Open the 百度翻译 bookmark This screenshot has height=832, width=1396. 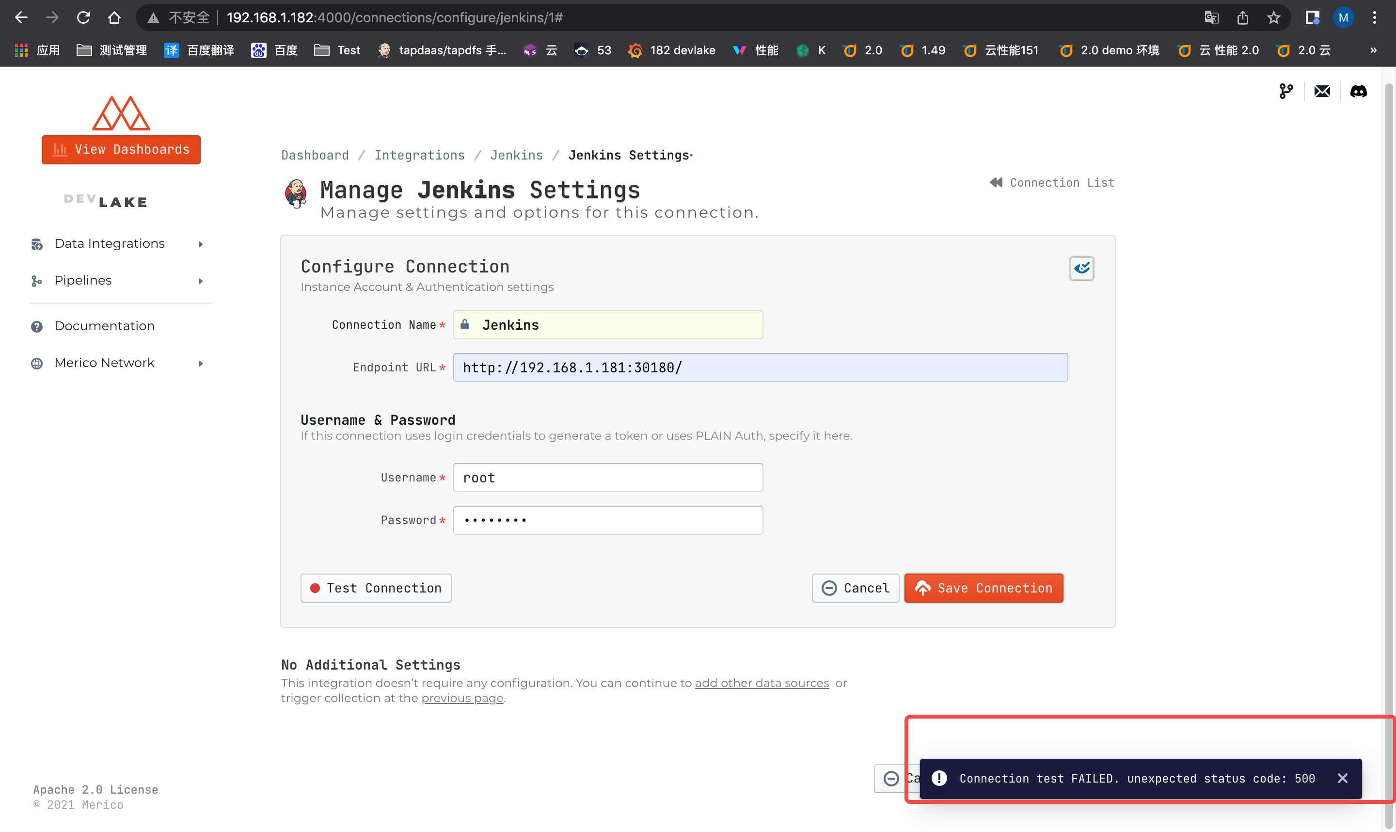click(199, 50)
